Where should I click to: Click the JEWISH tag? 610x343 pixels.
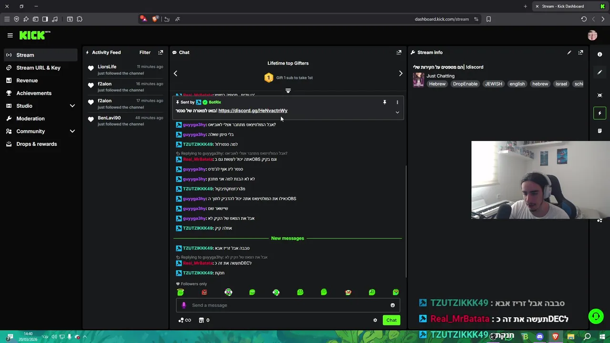[493, 84]
